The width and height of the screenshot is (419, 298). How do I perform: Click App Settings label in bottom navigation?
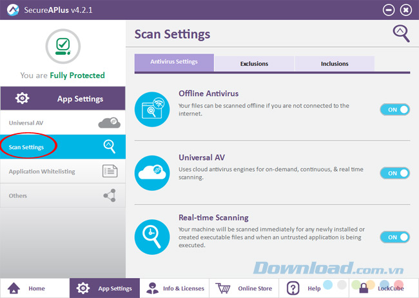point(115,288)
